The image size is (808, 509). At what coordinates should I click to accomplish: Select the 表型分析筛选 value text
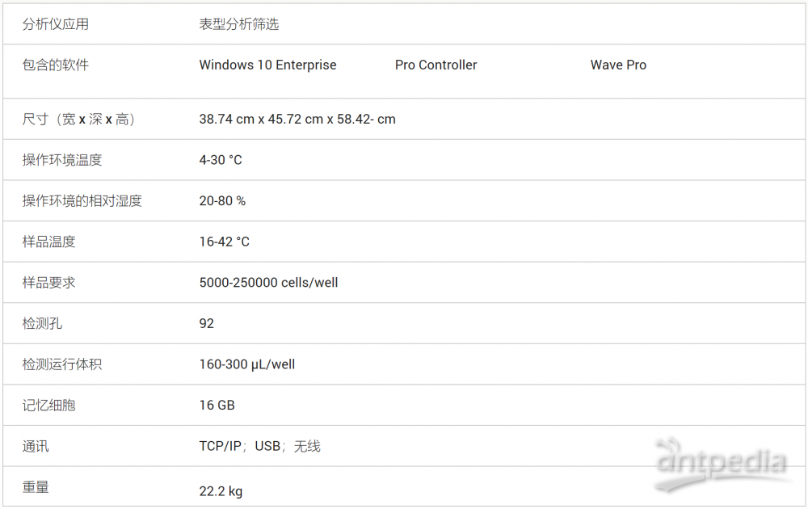[x=239, y=24]
